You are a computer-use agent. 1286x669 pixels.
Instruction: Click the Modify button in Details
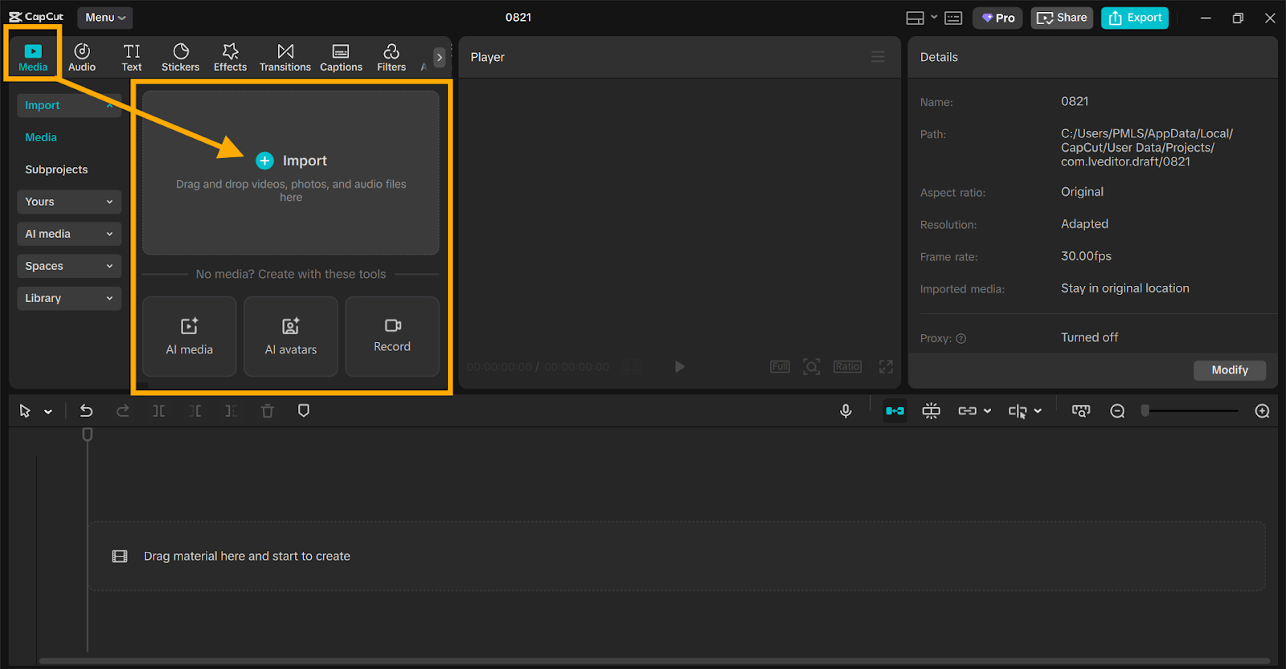click(x=1229, y=370)
